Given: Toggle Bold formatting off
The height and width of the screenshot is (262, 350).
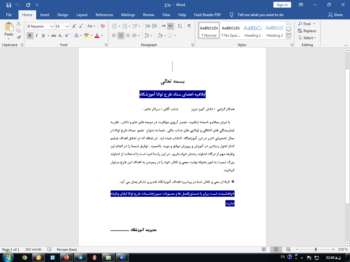Looking at the screenshot, I should [x=30, y=35].
